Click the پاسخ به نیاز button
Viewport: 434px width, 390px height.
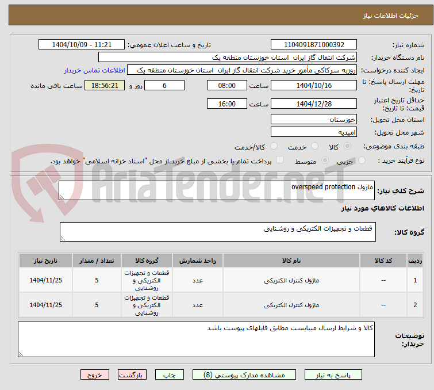[x=333, y=375]
